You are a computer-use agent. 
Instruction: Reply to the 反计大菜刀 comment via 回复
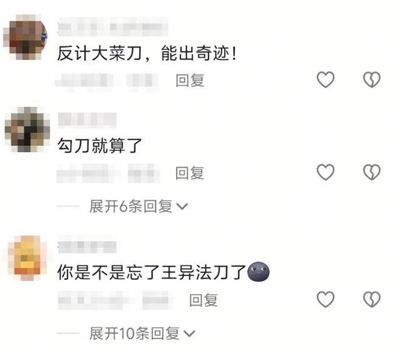(190, 80)
